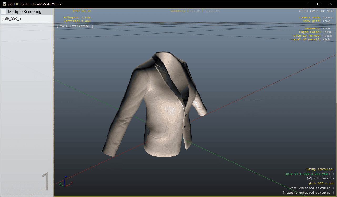Viewport: 337px width, 197px height.
Task: Toggle the Edged Faces option
Action: (327, 32)
